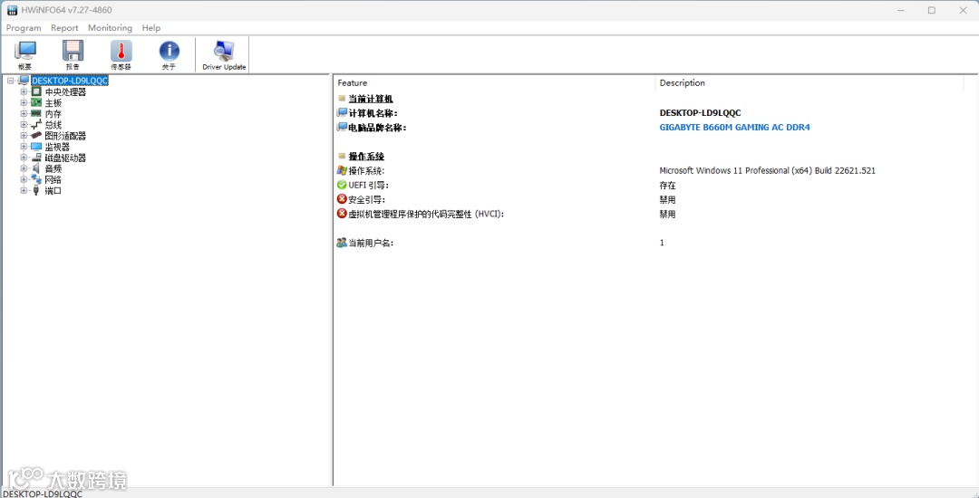Open the Program menu
This screenshot has width=979, height=498.
click(24, 28)
